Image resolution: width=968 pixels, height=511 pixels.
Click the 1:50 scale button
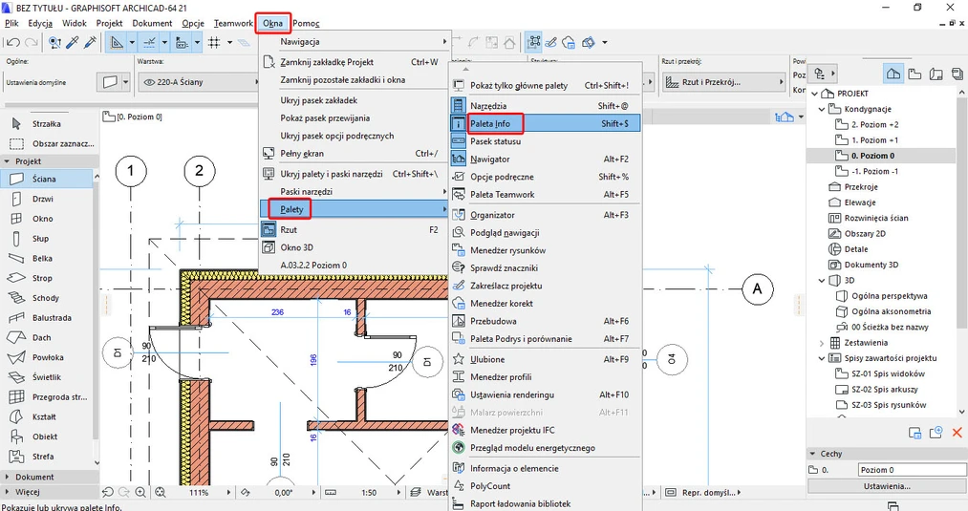click(x=369, y=493)
